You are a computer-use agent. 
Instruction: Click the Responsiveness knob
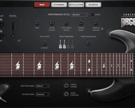[x=88, y=42]
